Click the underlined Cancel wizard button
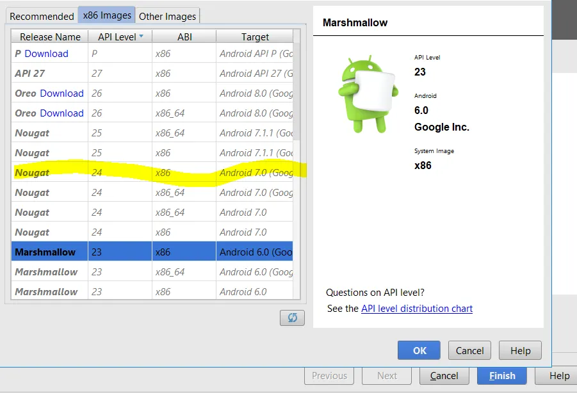Screen dimensions: 577x397 click(x=444, y=376)
